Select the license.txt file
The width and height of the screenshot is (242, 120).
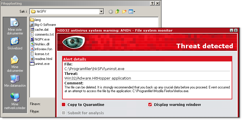40,54
